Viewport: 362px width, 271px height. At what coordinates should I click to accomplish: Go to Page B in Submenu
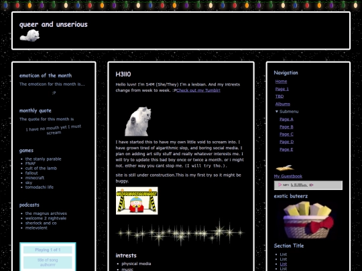(x=286, y=126)
